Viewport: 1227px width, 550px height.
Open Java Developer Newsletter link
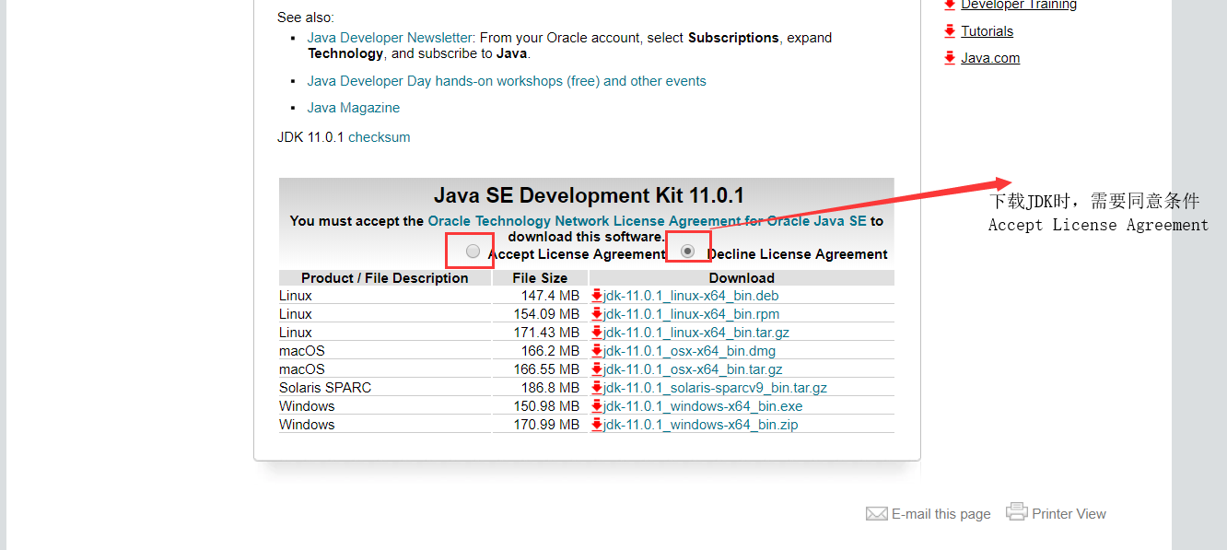[390, 38]
